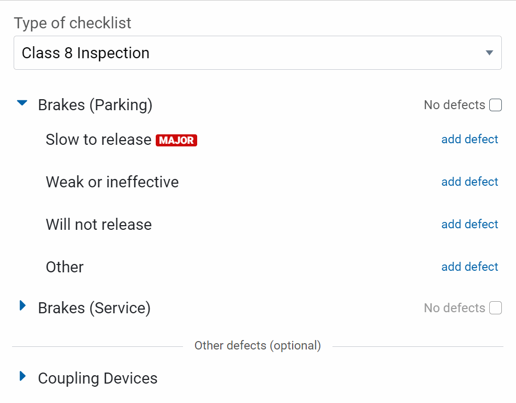The width and height of the screenshot is (516, 403).
Task: Collapse the Brakes (Parking) section triangle
Action: pyautogui.click(x=22, y=103)
